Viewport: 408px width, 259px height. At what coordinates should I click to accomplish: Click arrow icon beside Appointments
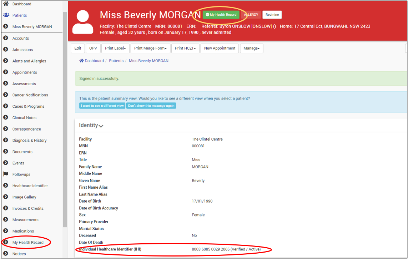pos(6,72)
